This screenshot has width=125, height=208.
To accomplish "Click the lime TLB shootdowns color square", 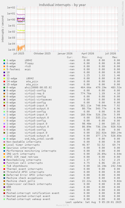I will 4,166.
